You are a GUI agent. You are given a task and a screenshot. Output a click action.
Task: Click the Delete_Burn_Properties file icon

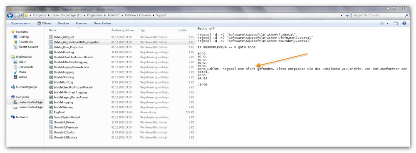tap(51, 47)
